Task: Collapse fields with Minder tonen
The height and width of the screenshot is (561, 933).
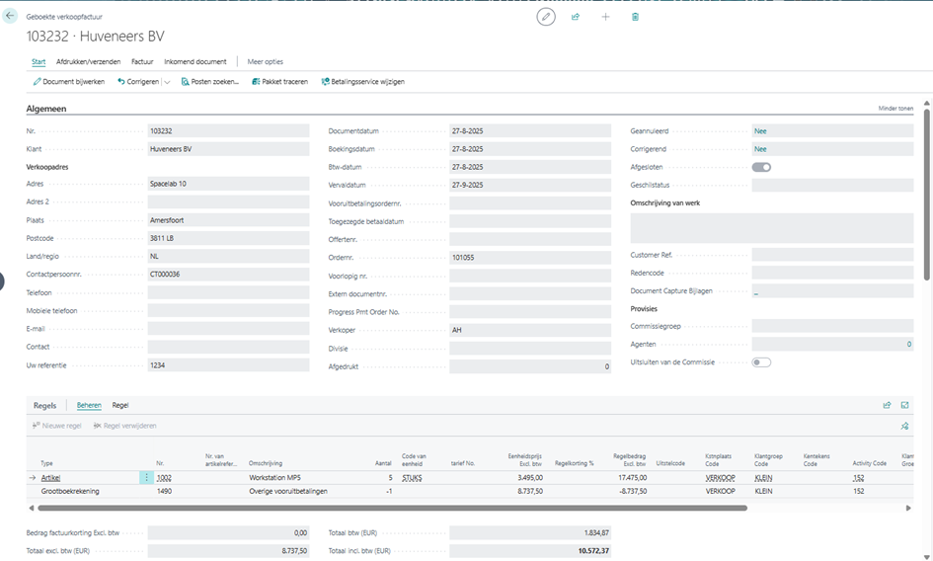Action: [x=895, y=109]
